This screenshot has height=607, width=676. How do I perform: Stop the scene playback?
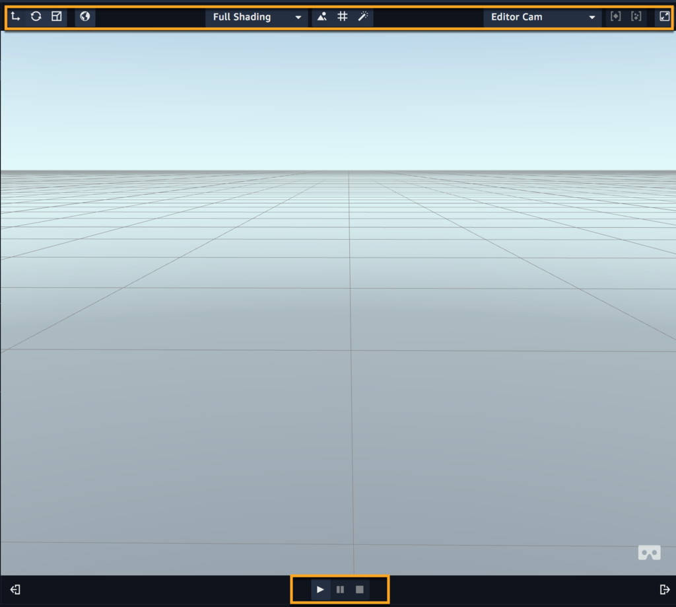click(x=360, y=589)
